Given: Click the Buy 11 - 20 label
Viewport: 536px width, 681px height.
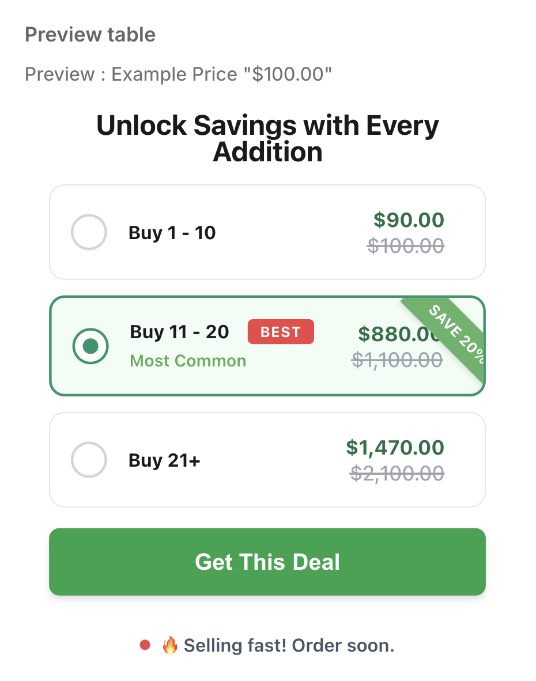Looking at the screenshot, I should point(179,332).
